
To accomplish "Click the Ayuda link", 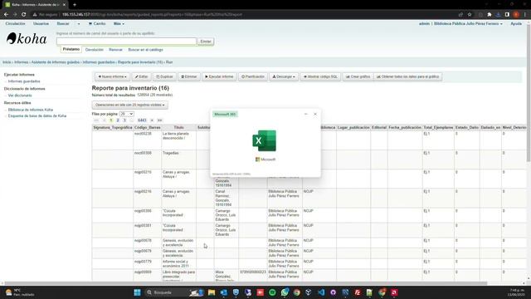I will 516,24.
